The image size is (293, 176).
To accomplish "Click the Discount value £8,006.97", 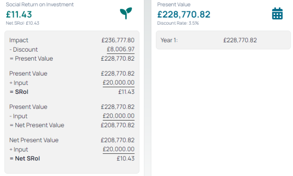I will 120,50.
